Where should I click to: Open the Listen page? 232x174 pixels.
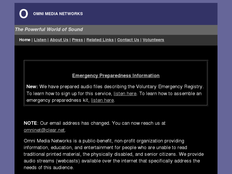pyautogui.click(x=40, y=40)
